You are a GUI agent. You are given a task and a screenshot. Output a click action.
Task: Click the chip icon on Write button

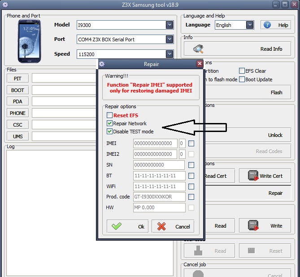[x=253, y=225]
